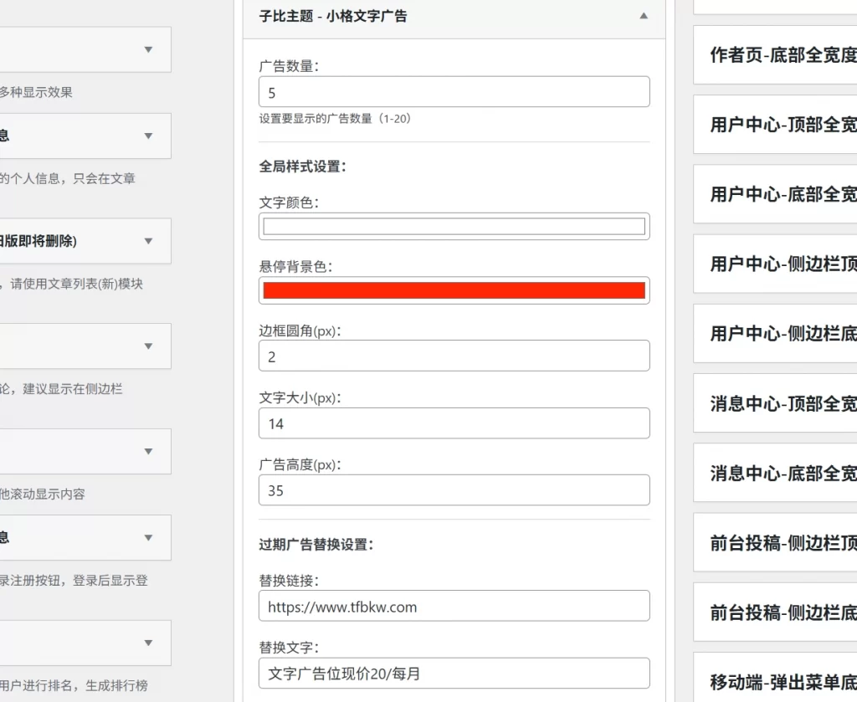Click the 文字大小 input showing 14

pos(454,423)
